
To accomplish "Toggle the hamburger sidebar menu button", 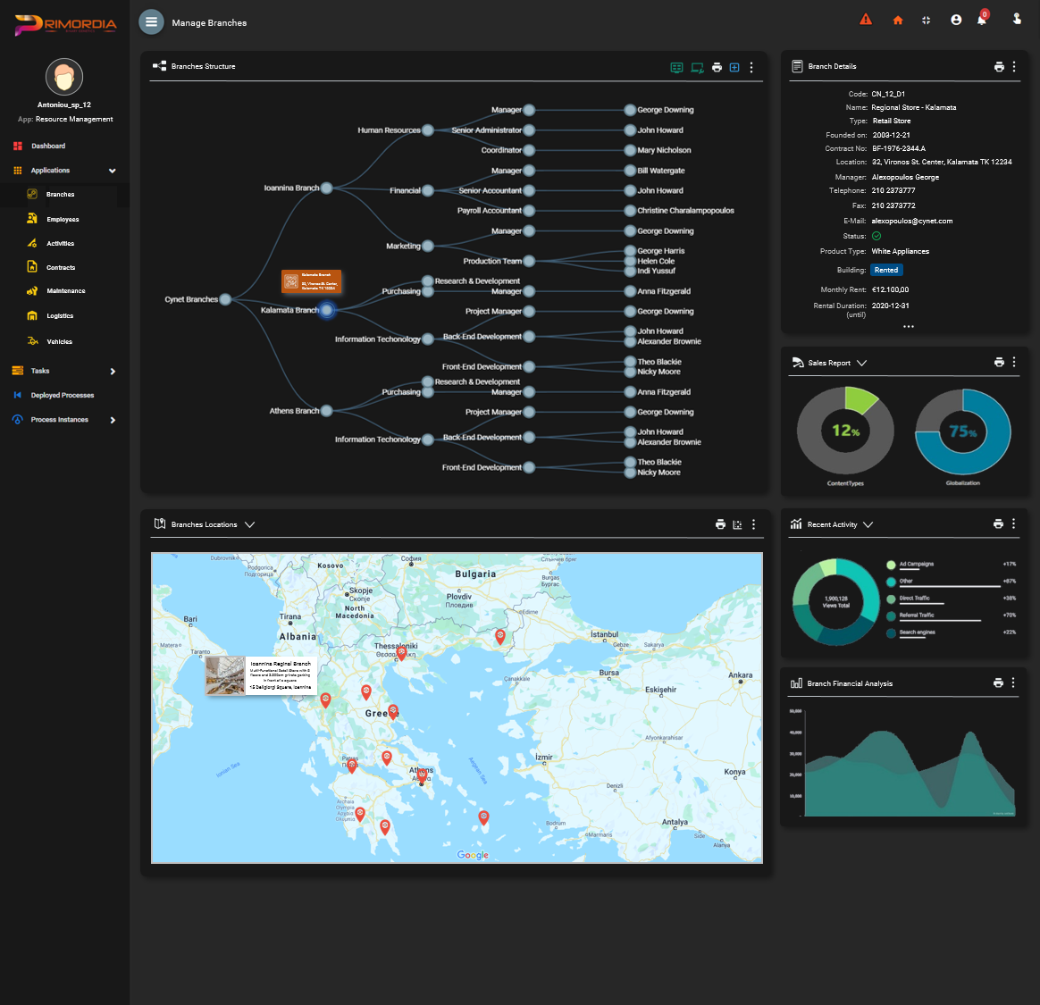I will pos(151,22).
